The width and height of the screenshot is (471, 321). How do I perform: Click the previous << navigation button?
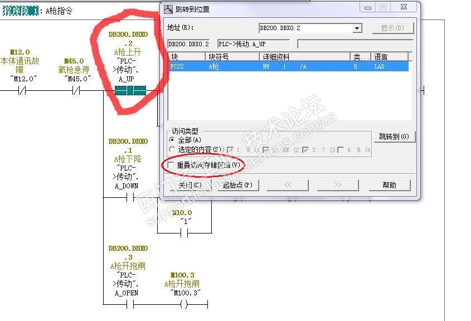coord(288,185)
